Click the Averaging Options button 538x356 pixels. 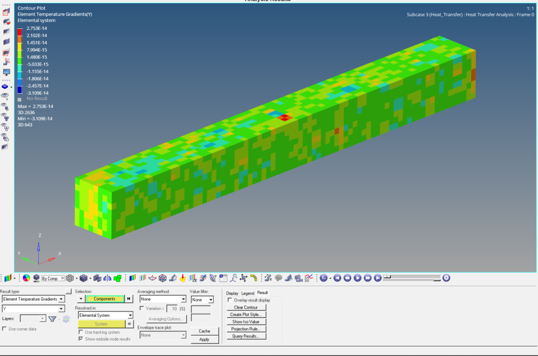click(165, 319)
